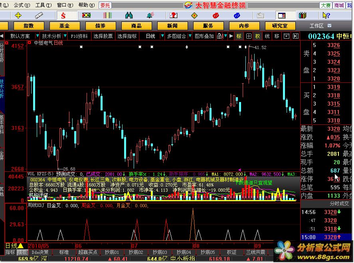Click the 商城 link button
Screen dimensions: 354x263
coord(339,5)
